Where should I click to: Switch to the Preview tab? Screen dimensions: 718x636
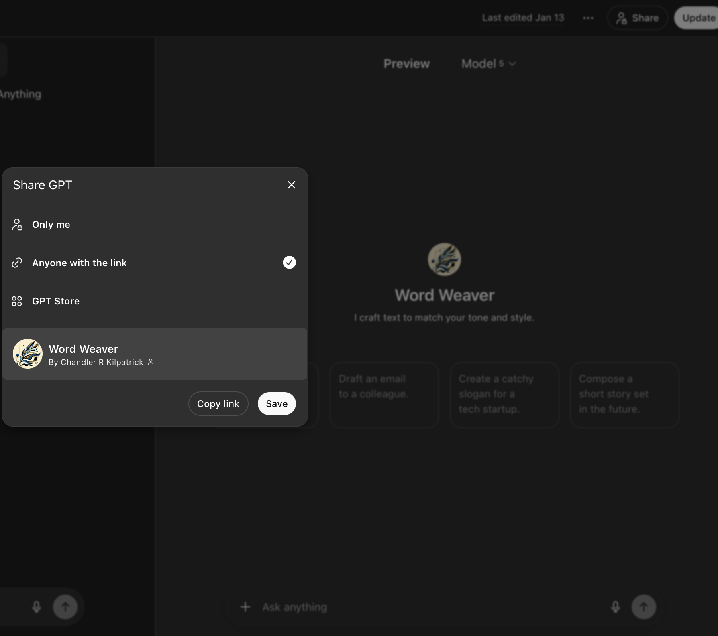(406, 63)
